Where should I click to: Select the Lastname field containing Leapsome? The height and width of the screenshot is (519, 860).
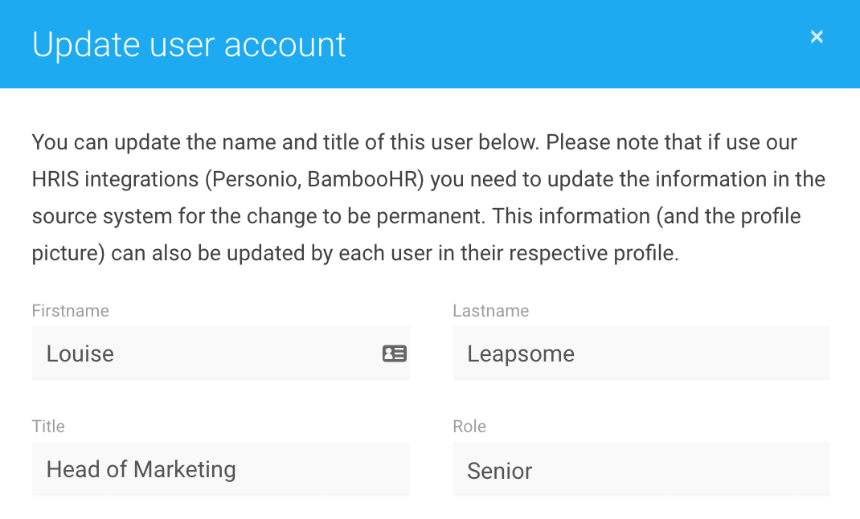641,353
